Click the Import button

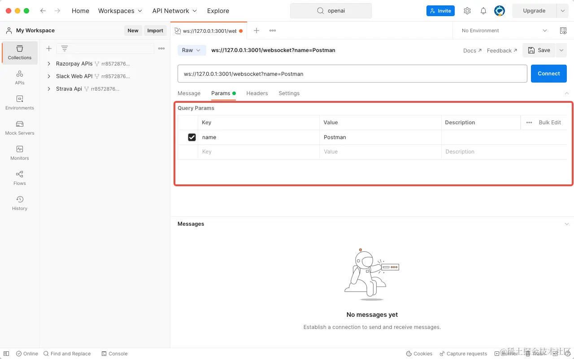point(155,30)
